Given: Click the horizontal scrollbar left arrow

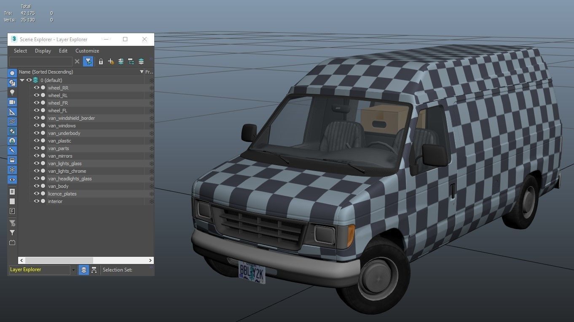Looking at the screenshot, I should [22, 261].
